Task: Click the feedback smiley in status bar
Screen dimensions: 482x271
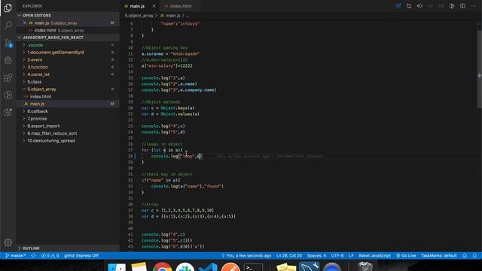Action: pos(465,256)
